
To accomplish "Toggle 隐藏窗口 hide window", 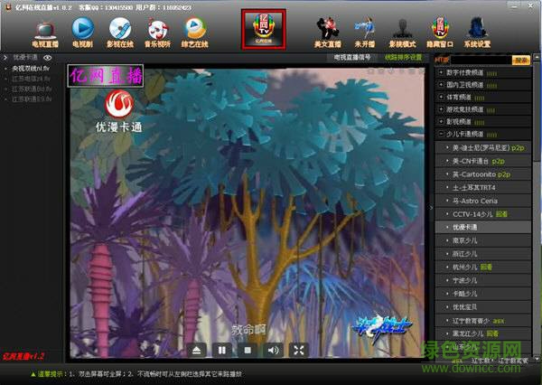I will click(439, 30).
